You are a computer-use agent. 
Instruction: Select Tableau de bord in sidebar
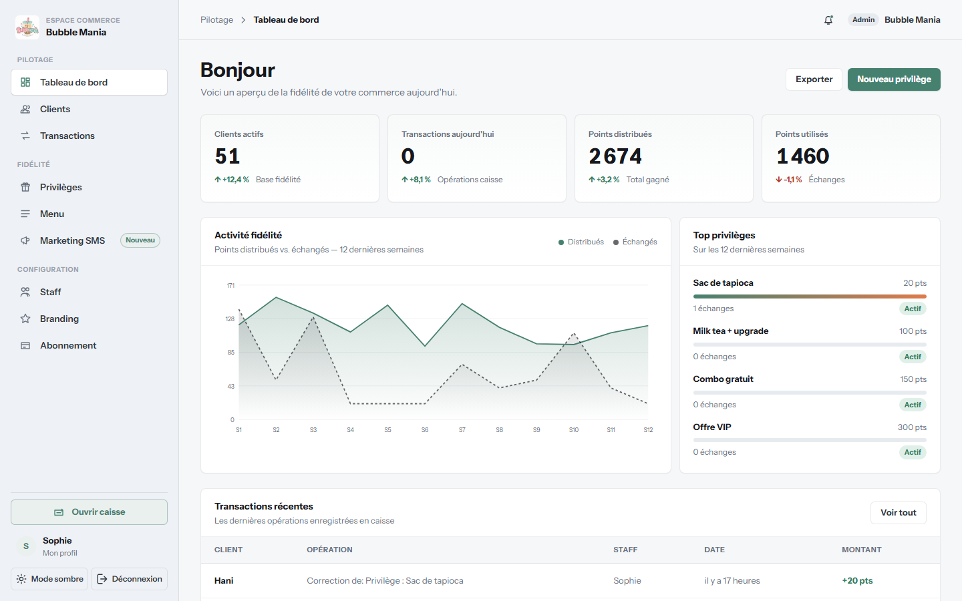pos(89,82)
